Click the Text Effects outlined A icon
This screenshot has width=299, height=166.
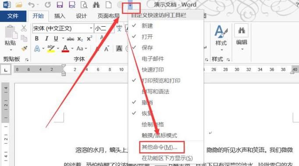tap(37, 48)
